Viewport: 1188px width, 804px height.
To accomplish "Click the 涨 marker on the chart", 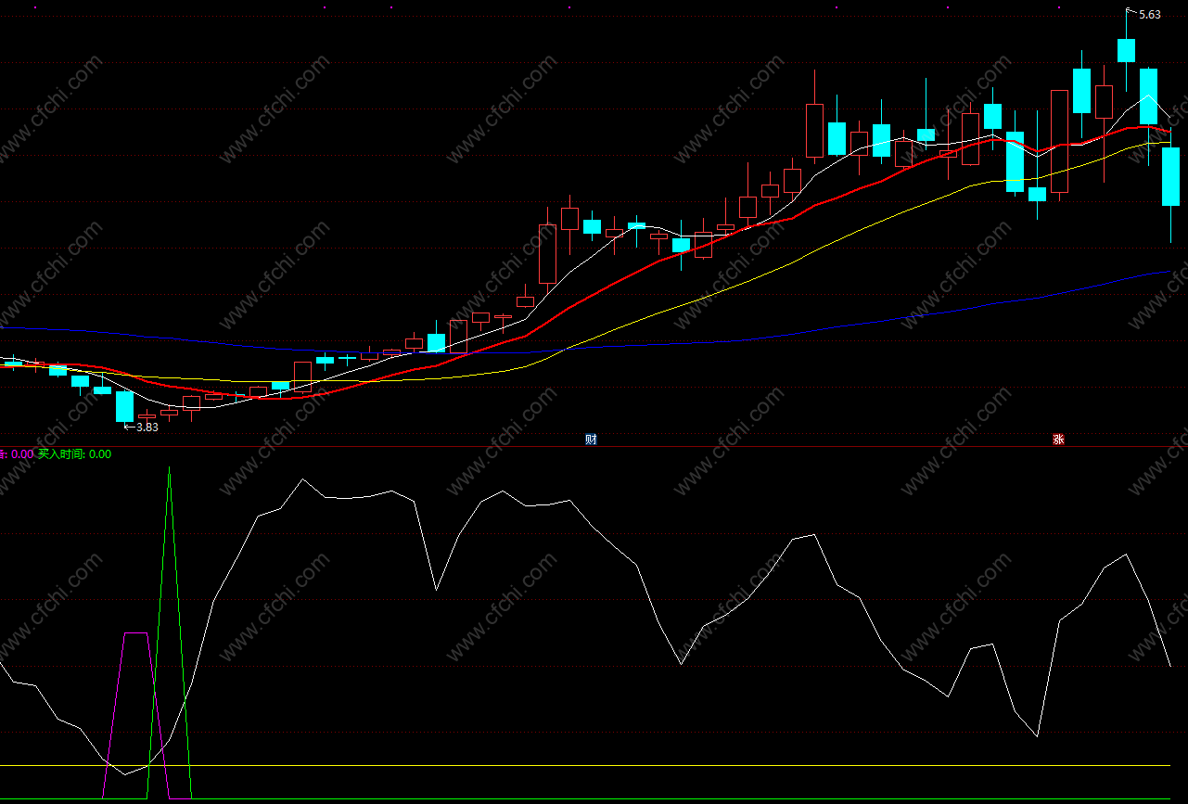I will coord(1058,440).
